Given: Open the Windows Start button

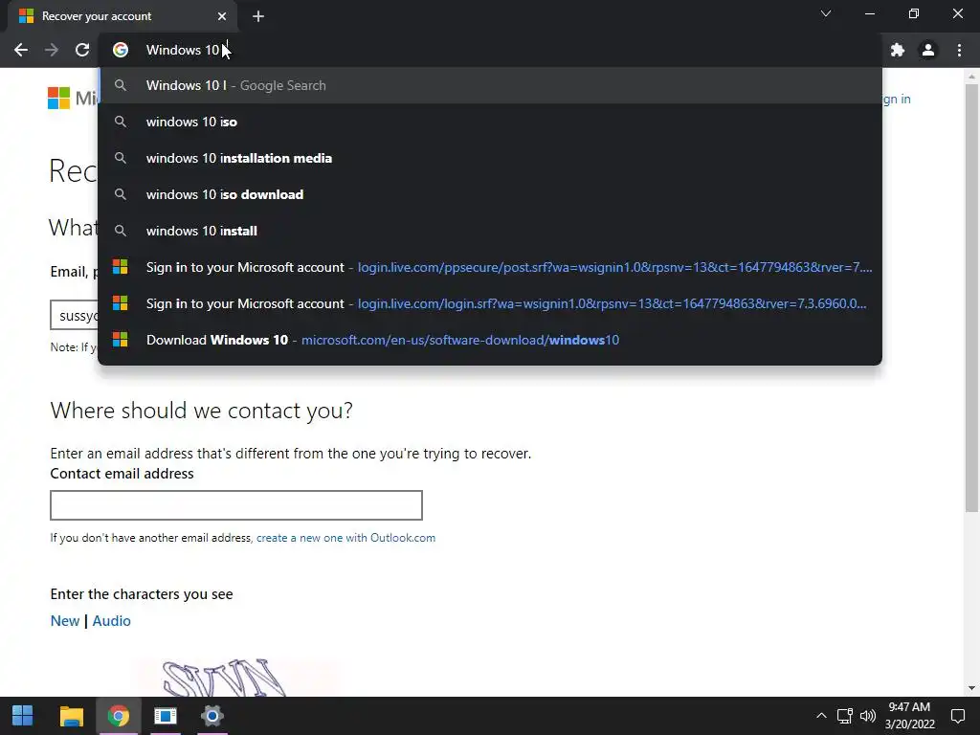Looking at the screenshot, I should (23, 716).
